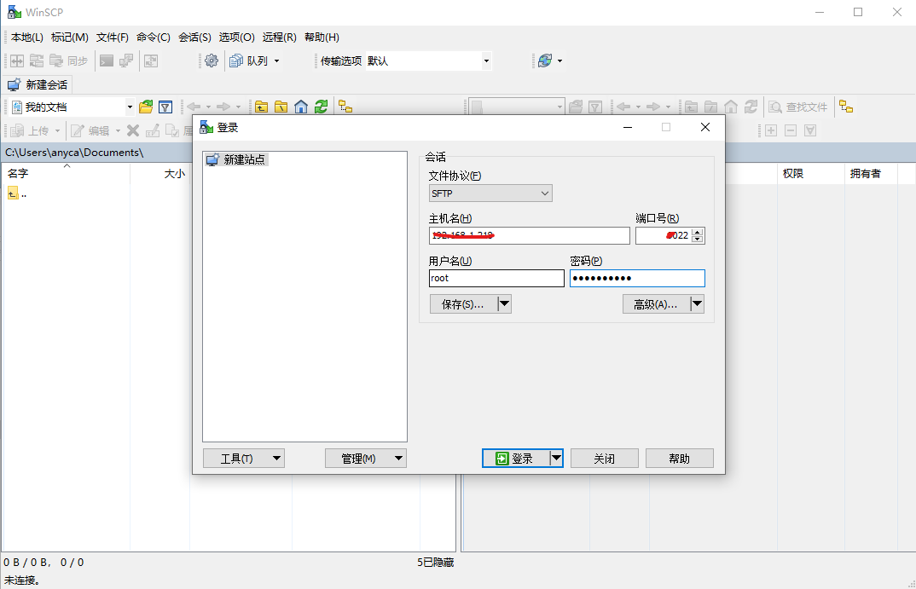Sort local files by 大小 column
Image resolution: width=916 pixels, height=589 pixels.
click(x=159, y=173)
